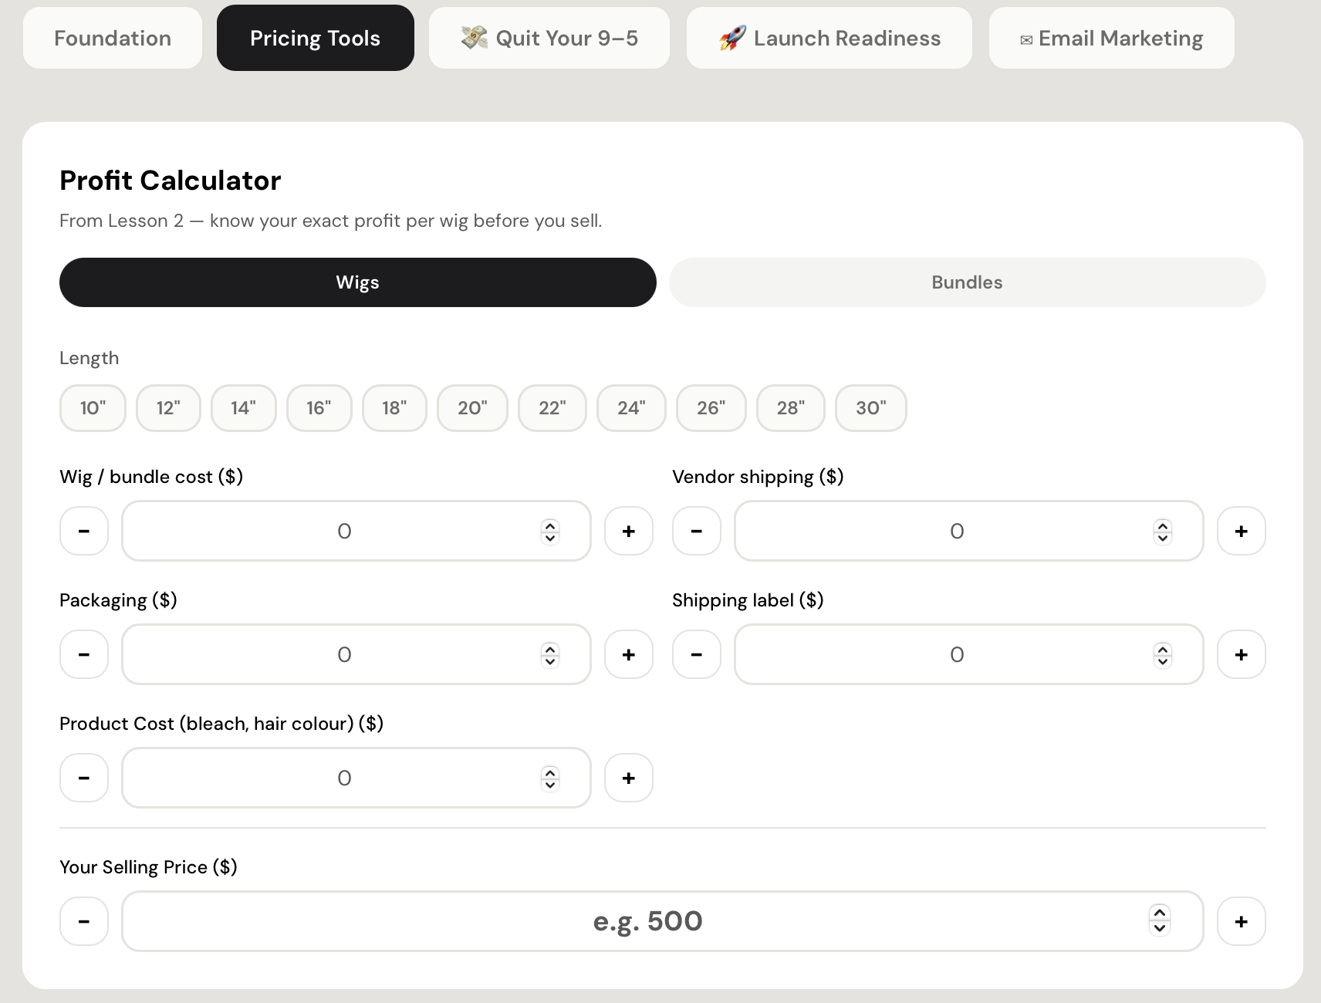Screen dimensions: 1321x1003
Task: Set length to 24"
Action: click(631, 408)
